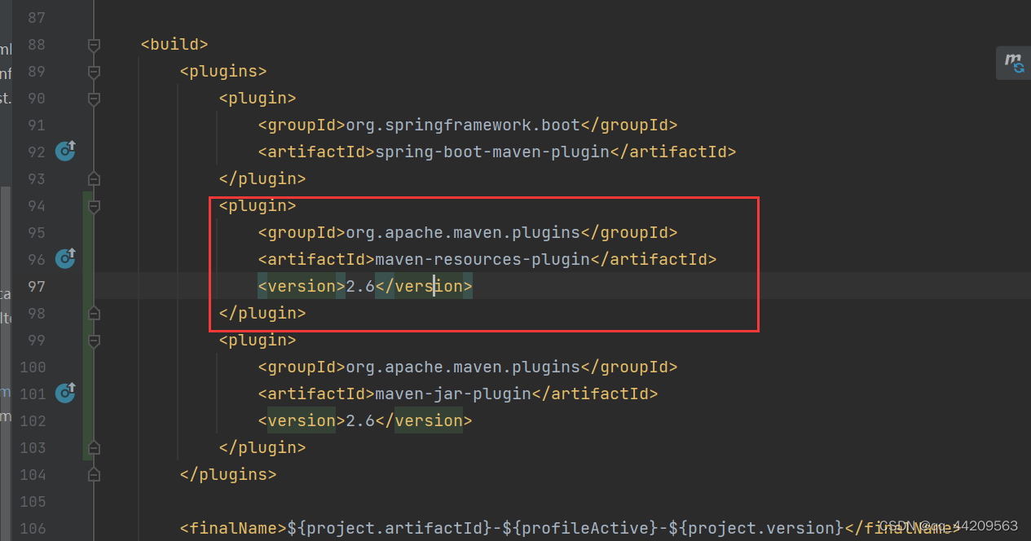The image size is (1031, 541).
Task: Collapse the first spring-boot plugin block
Action: 93,97
